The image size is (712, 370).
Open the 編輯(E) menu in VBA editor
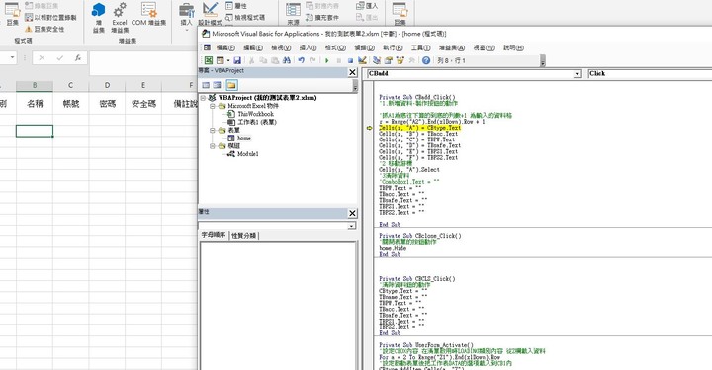click(x=253, y=47)
